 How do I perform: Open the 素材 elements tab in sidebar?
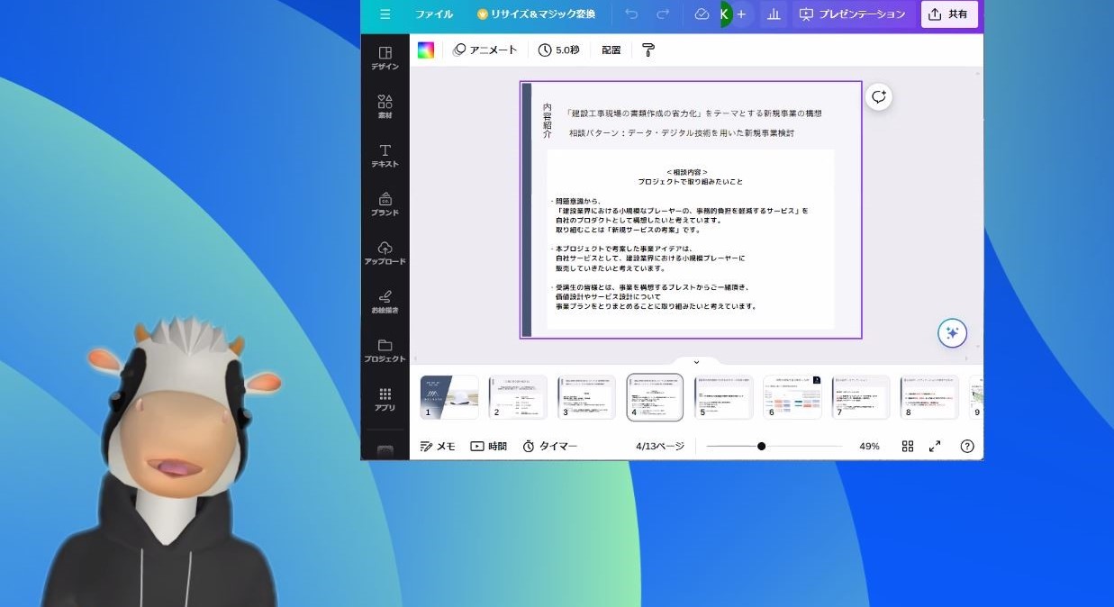tap(385, 107)
